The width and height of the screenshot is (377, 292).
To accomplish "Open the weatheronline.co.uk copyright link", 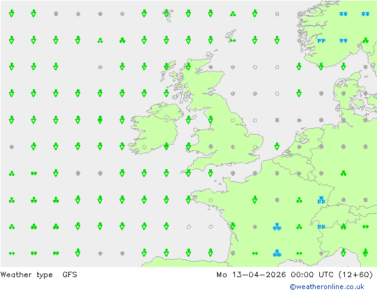I will click(326, 287).
